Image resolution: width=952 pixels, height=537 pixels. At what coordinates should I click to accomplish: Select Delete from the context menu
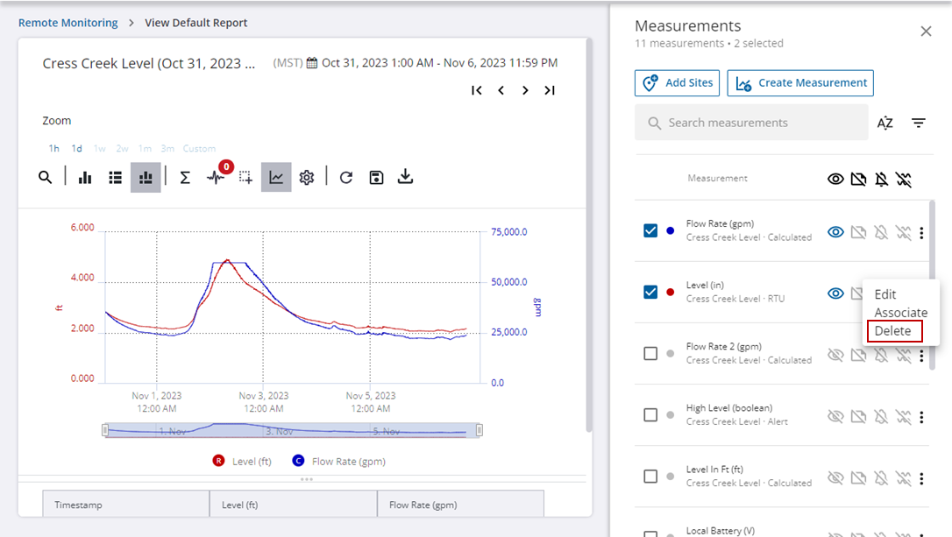[893, 331]
